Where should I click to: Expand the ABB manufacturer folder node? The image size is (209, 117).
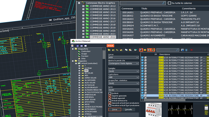click(x=79, y=71)
